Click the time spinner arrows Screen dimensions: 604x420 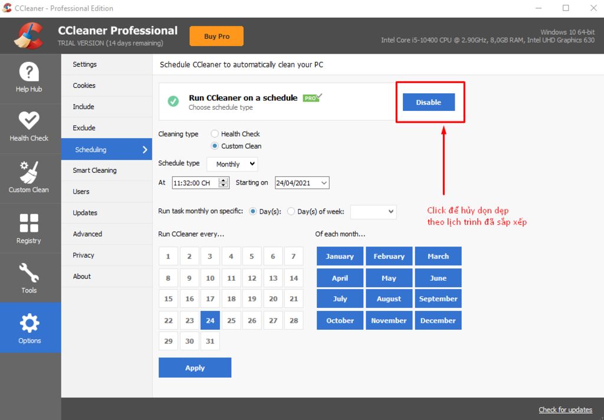coord(224,183)
